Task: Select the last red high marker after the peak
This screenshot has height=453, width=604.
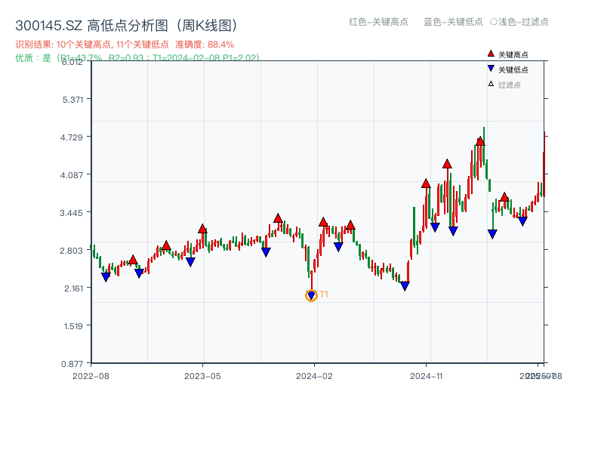Action: [504, 197]
